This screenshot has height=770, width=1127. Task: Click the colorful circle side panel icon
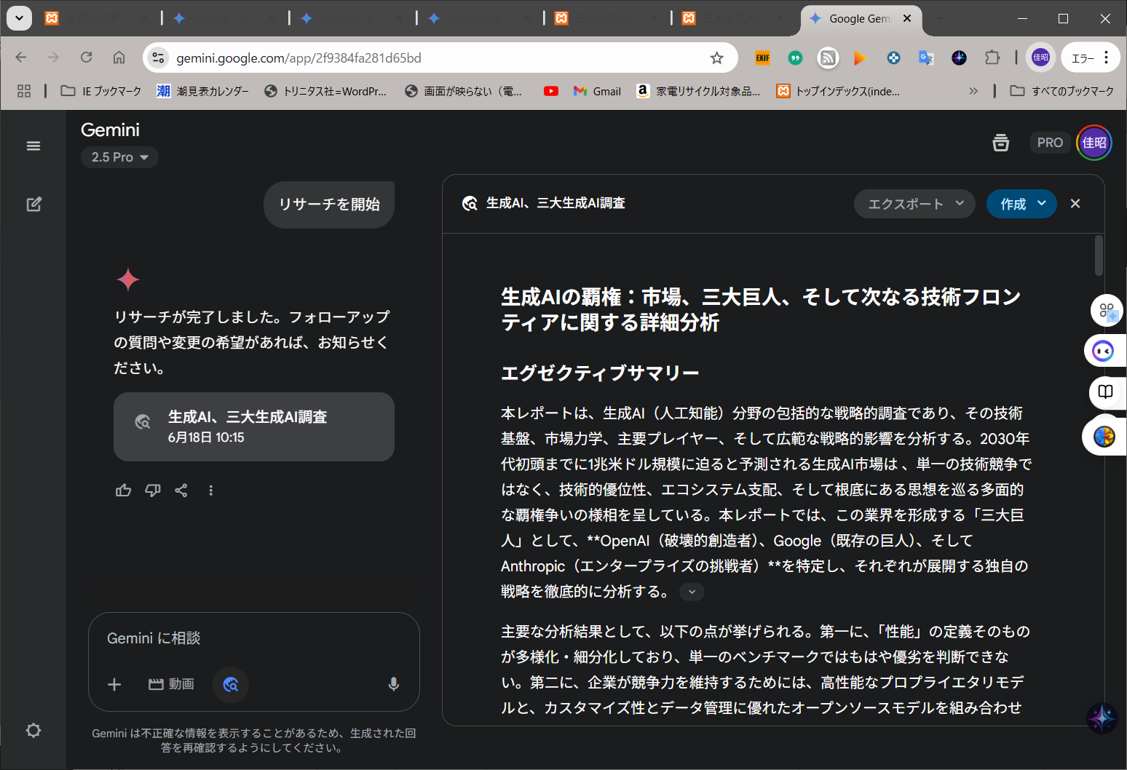1104,437
